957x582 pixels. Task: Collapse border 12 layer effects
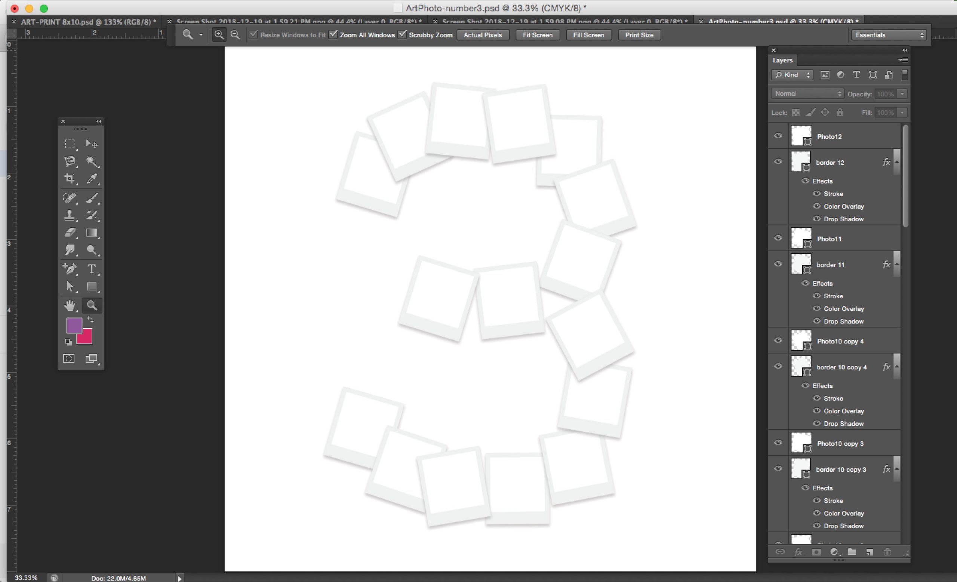[897, 162]
